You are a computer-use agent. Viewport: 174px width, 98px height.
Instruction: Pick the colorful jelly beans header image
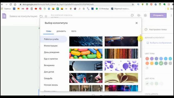tap(86, 54)
